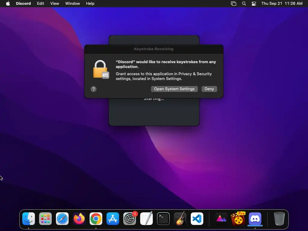Click the help question mark button
This screenshot has height=231, width=308.
pos(94,89)
